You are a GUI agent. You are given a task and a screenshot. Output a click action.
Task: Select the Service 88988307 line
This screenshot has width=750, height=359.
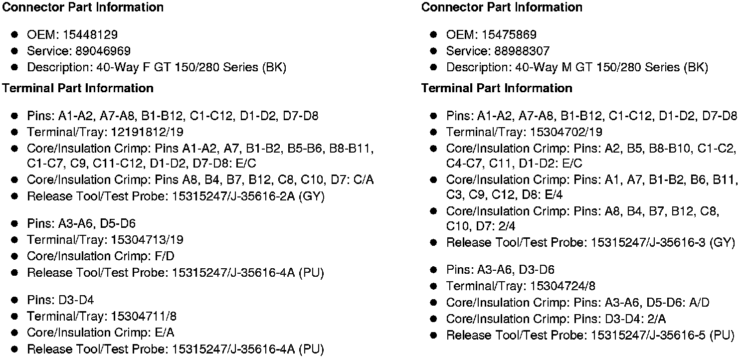(498, 51)
